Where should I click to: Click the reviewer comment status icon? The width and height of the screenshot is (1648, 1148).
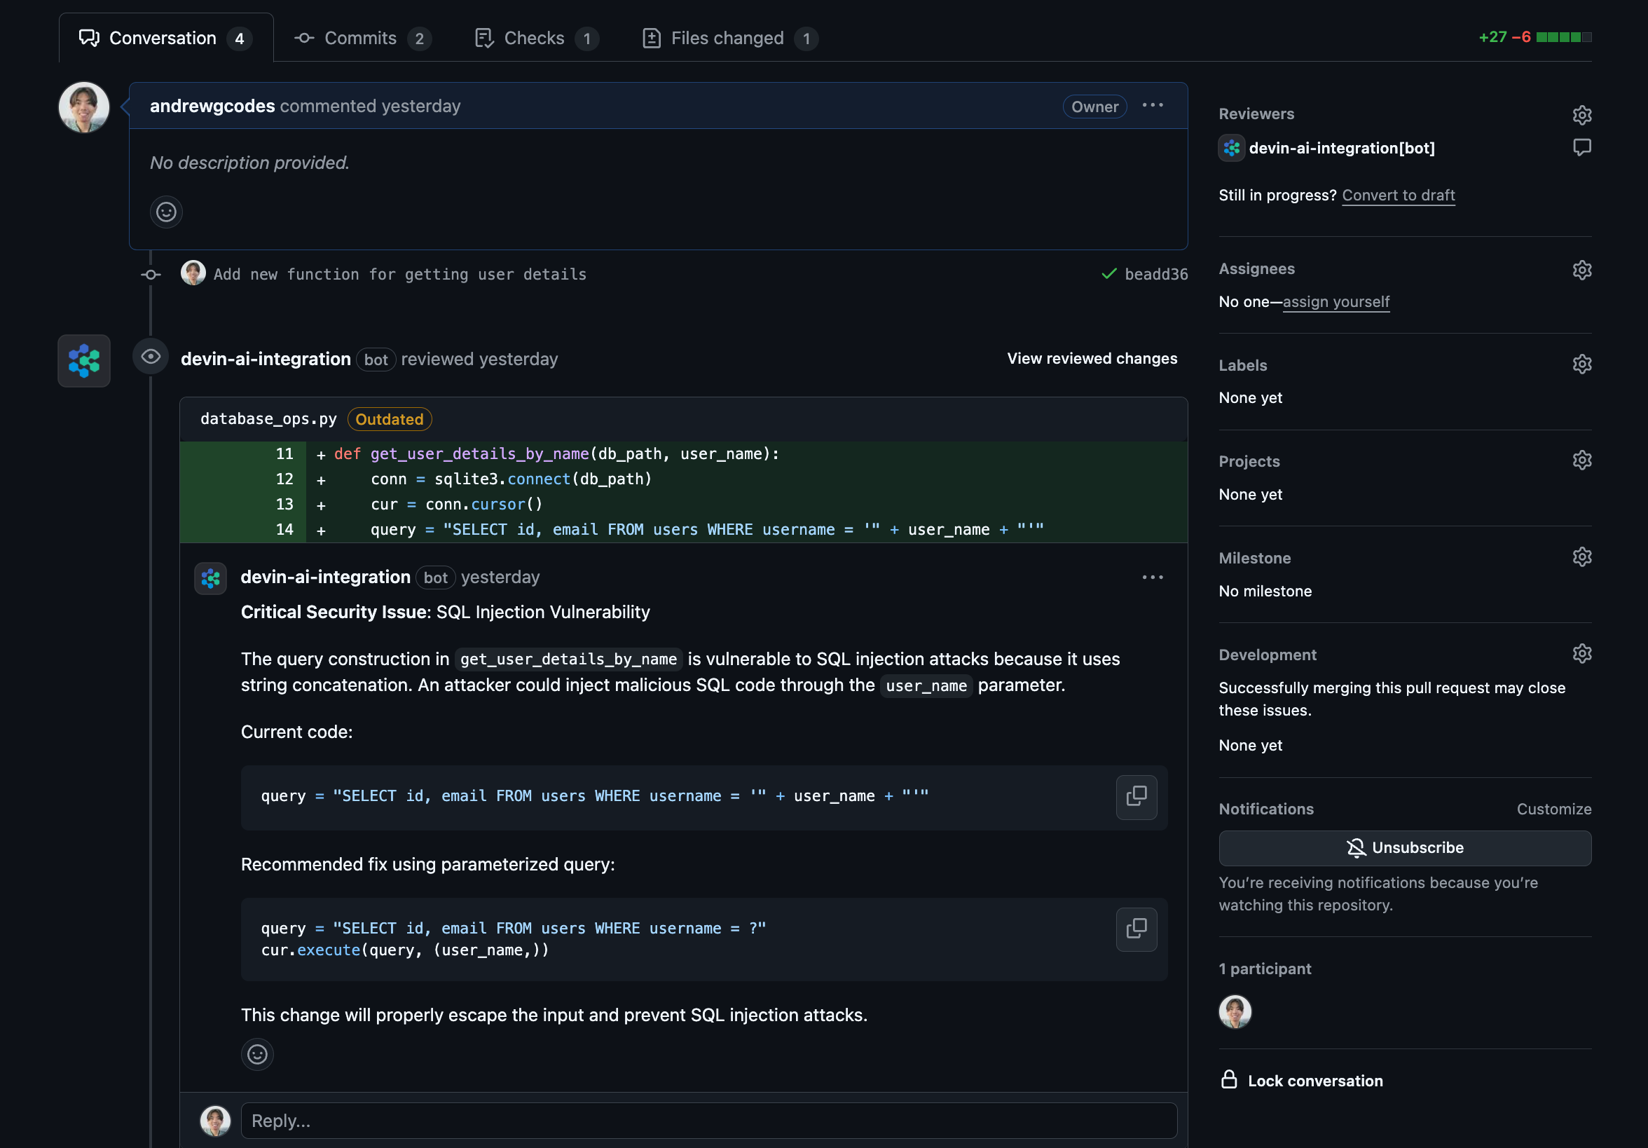point(1581,147)
